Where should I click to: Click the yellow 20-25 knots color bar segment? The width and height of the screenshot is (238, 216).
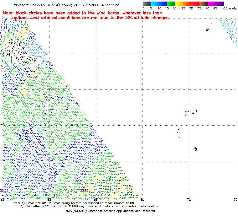click(x=179, y=4)
